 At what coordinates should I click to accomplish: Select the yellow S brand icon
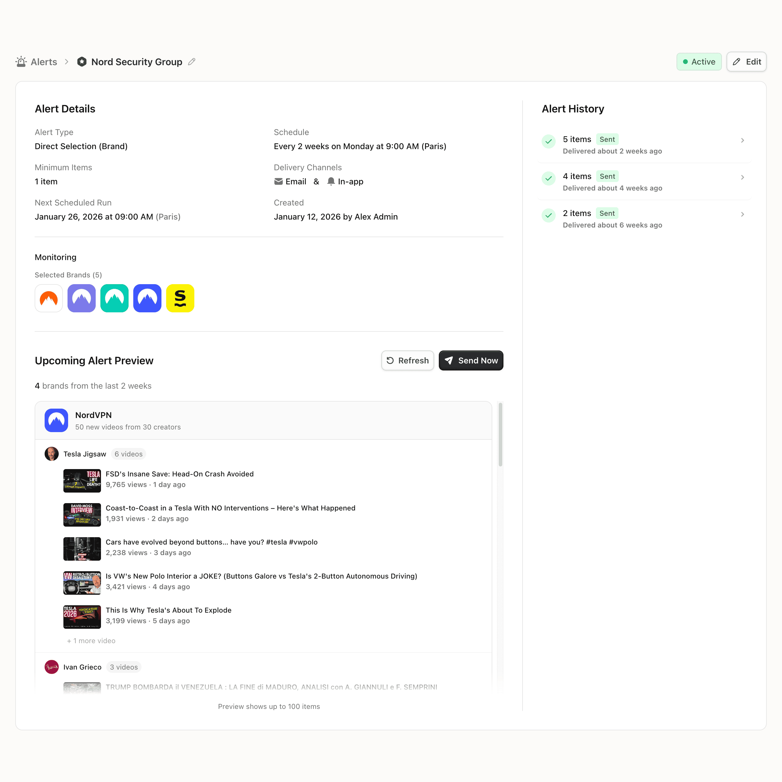180,298
